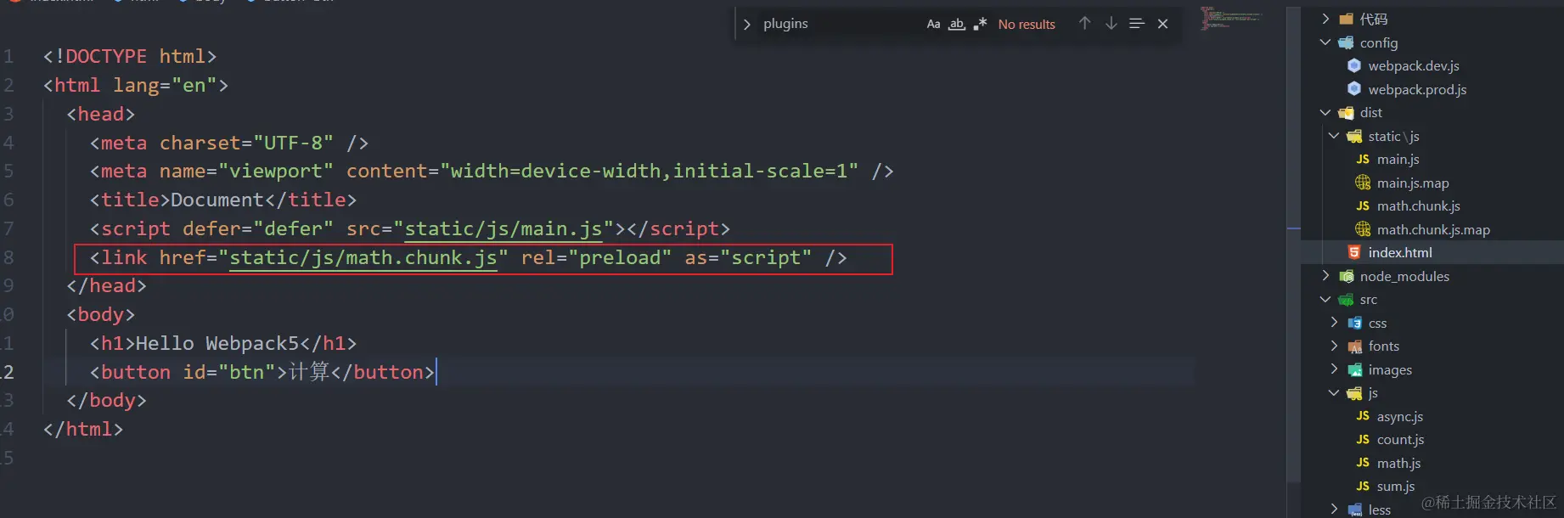Click the images folder icon
This screenshot has height=518, width=1564.
click(1355, 369)
